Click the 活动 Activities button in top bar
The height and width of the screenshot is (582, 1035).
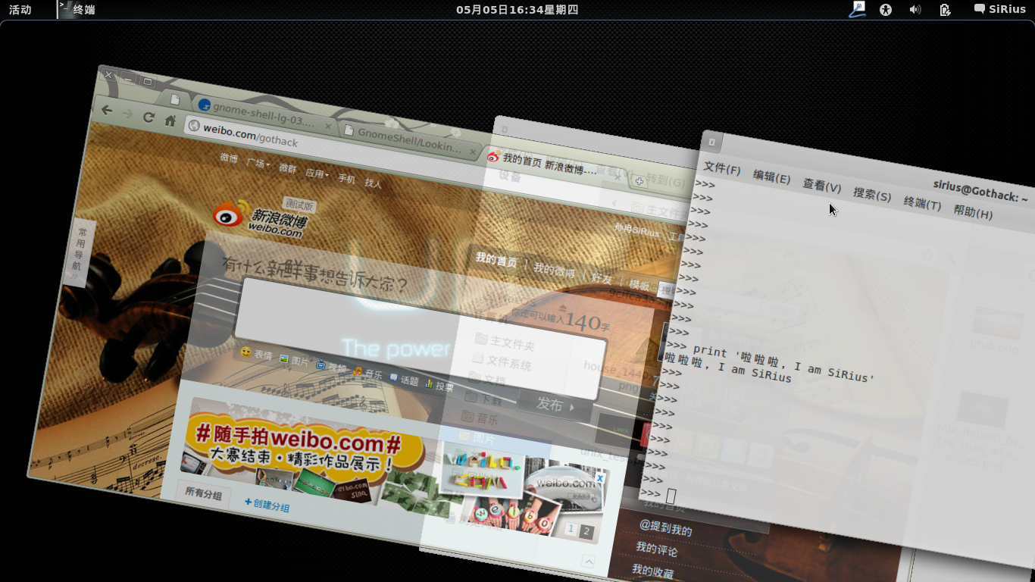point(20,10)
